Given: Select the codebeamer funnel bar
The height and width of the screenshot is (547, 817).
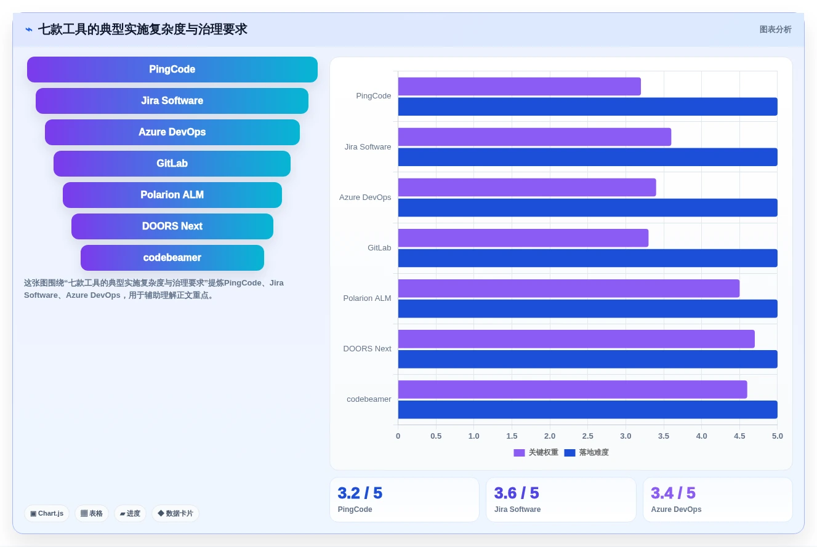Looking at the screenshot, I should (x=172, y=258).
